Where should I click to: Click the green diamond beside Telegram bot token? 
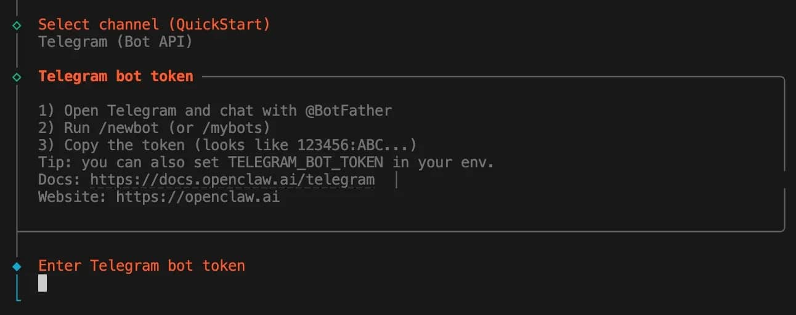point(17,77)
